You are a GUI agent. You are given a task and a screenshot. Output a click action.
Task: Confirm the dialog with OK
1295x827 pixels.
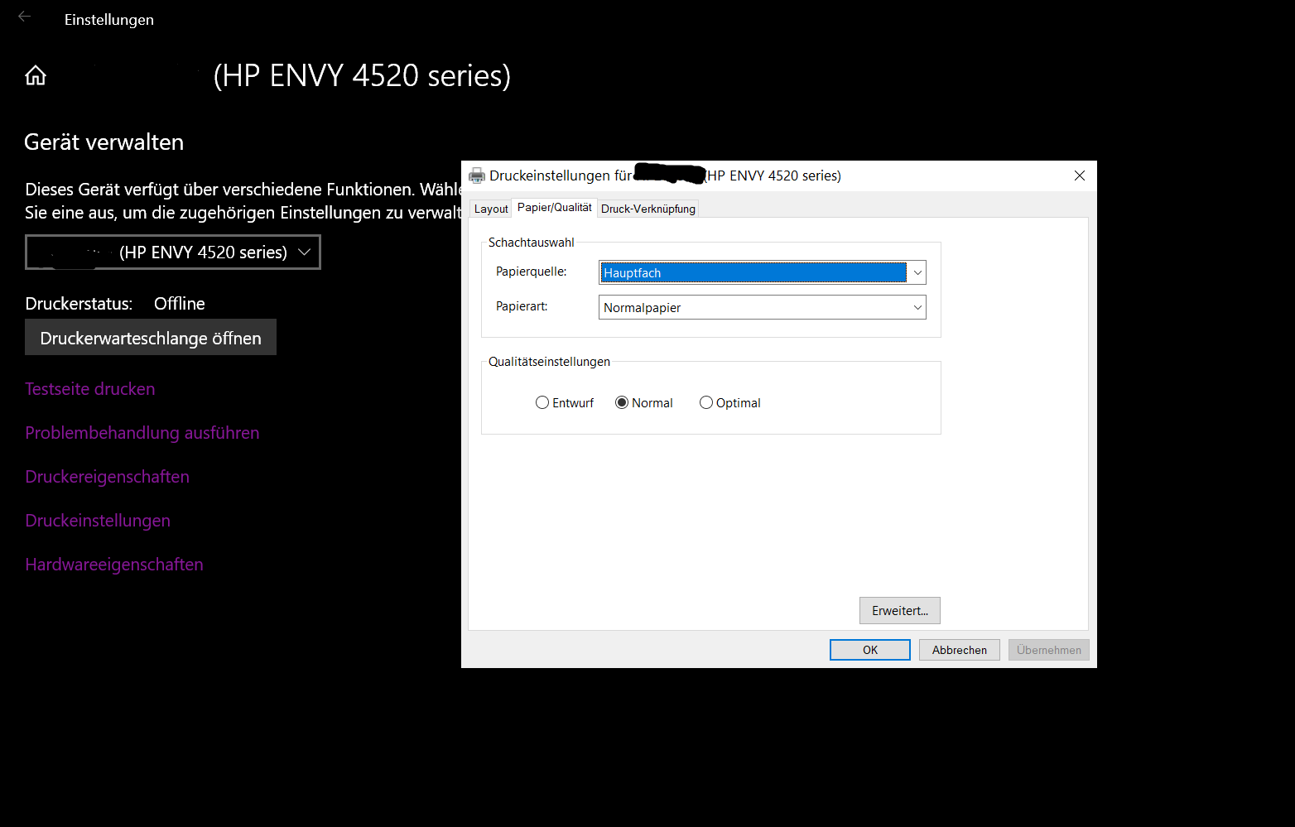[x=870, y=650]
